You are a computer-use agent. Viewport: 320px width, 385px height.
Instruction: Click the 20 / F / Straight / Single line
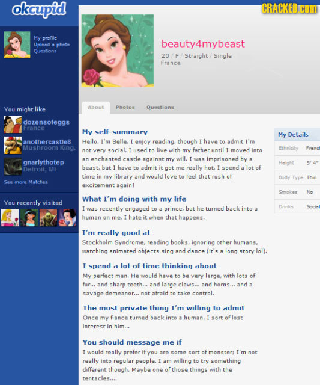click(196, 56)
